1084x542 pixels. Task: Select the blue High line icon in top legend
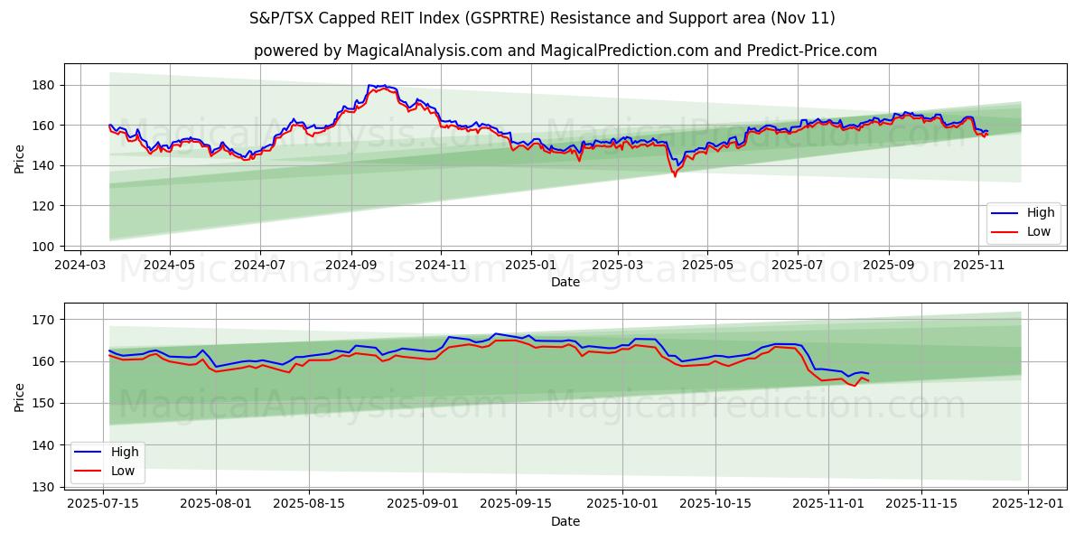1006,212
